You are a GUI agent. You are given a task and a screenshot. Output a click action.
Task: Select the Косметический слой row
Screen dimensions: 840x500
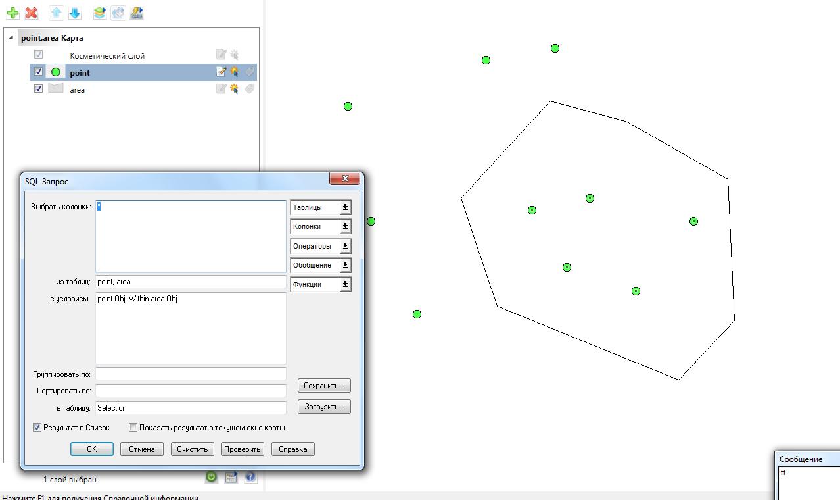click(x=143, y=55)
